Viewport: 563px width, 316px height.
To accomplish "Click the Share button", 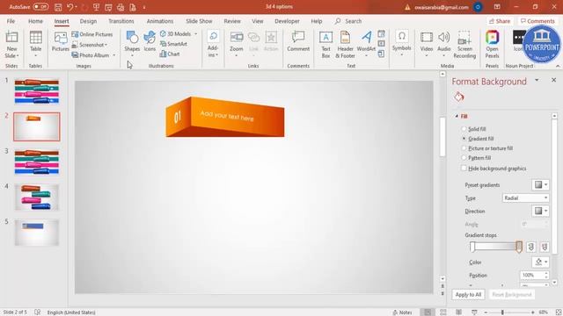I will point(500,21).
